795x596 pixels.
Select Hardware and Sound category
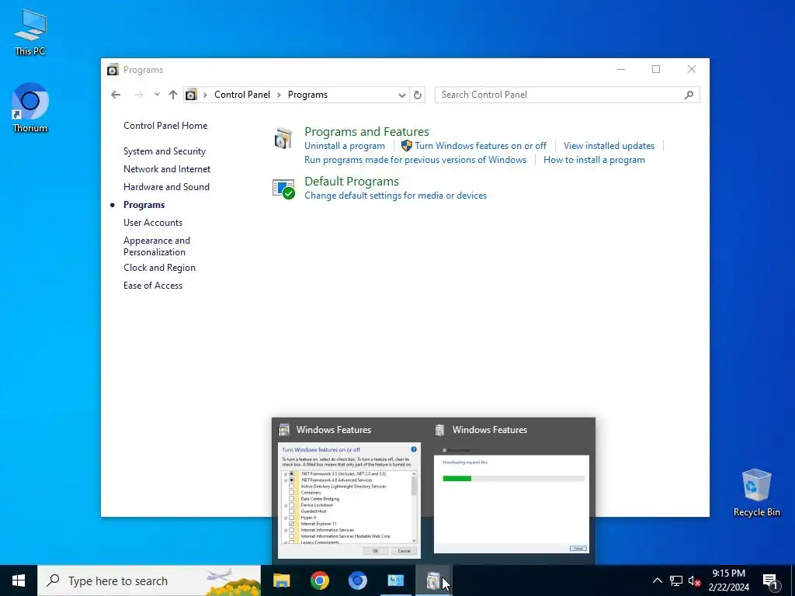[166, 186]
